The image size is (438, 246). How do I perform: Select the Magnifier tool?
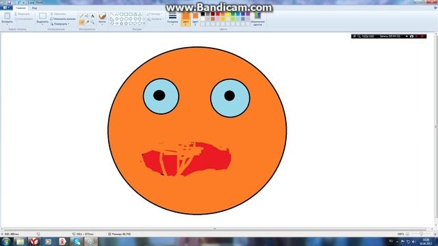pos(92,22)
